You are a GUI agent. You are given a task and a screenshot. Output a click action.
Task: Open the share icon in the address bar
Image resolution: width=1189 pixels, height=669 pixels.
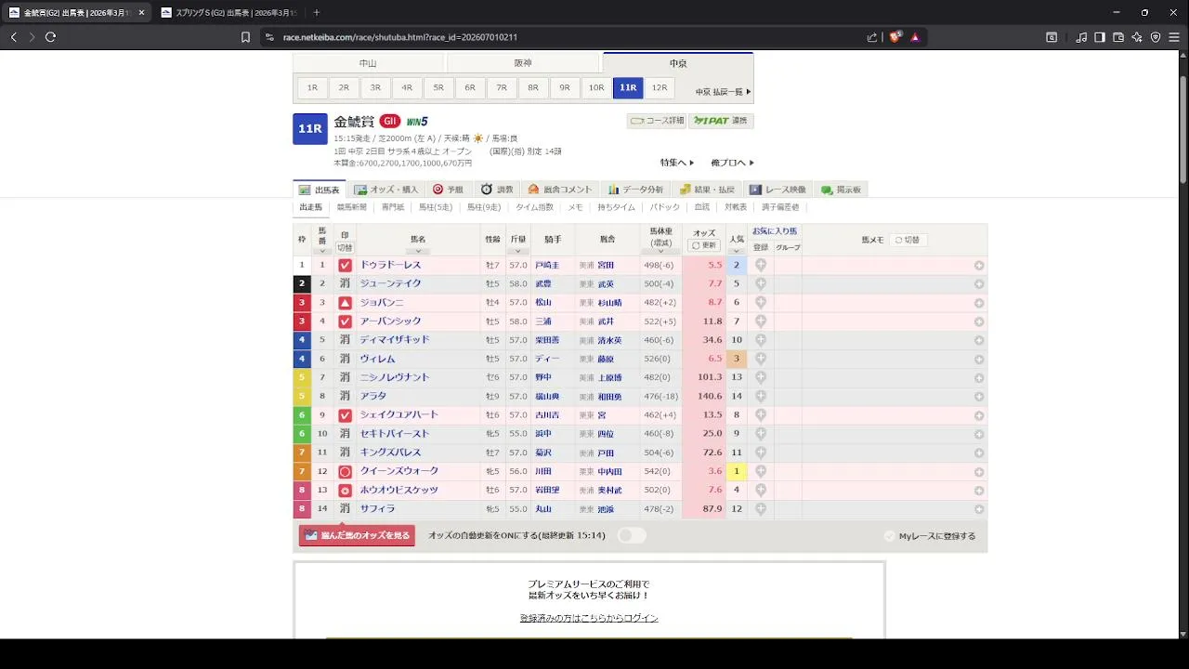[x=872, y=37]
